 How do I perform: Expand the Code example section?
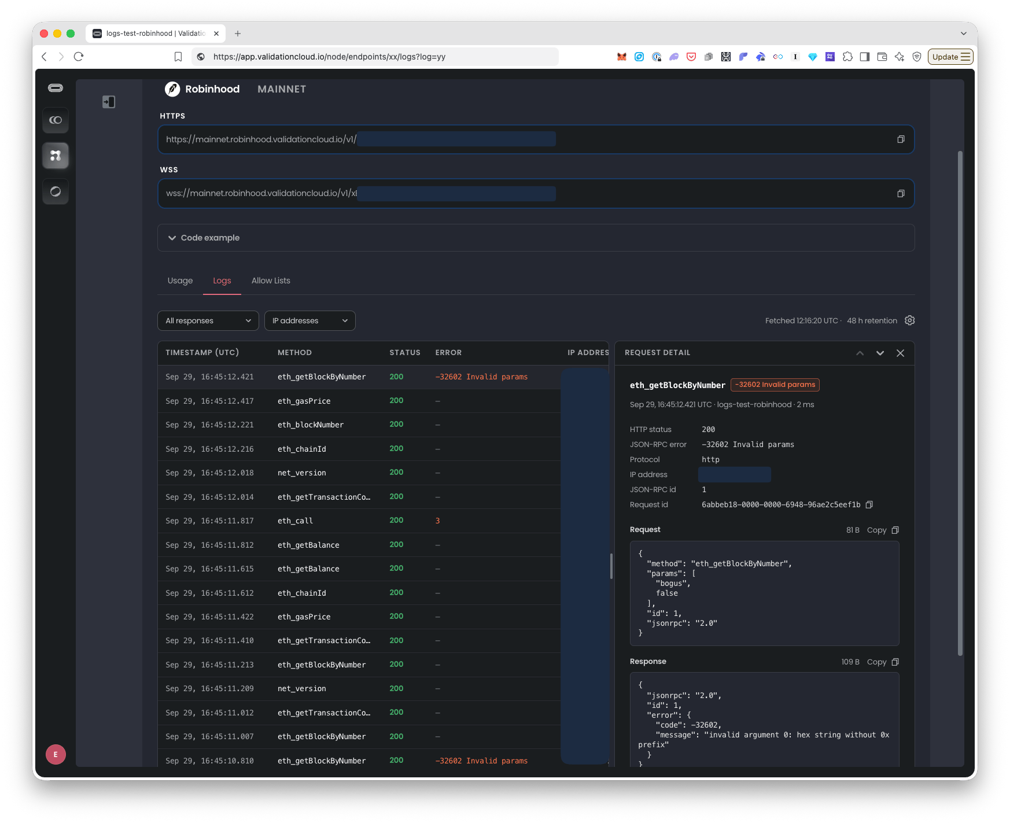point(536,238)
